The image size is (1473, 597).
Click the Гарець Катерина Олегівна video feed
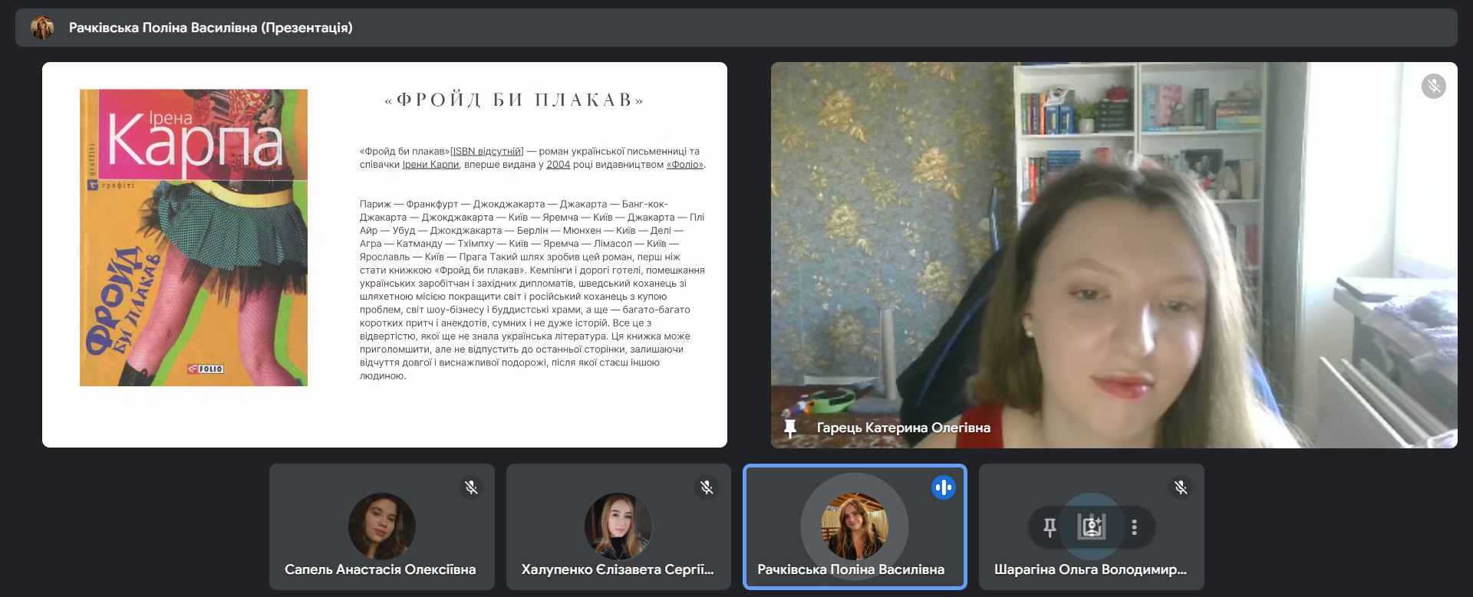point(1114,255)
